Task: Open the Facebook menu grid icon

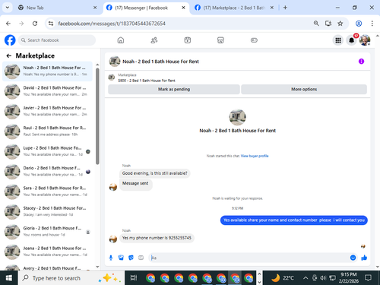Action: click(x=338, y=40)
